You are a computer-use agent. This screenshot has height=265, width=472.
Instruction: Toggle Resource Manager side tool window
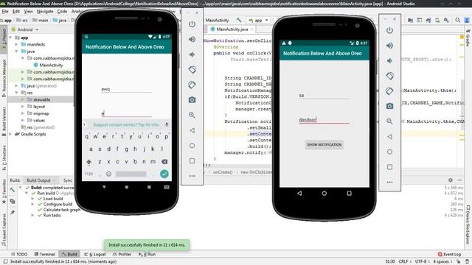[x=4, y=77]
